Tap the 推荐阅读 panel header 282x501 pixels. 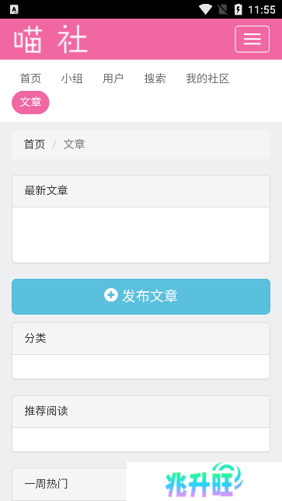(141, 412)
